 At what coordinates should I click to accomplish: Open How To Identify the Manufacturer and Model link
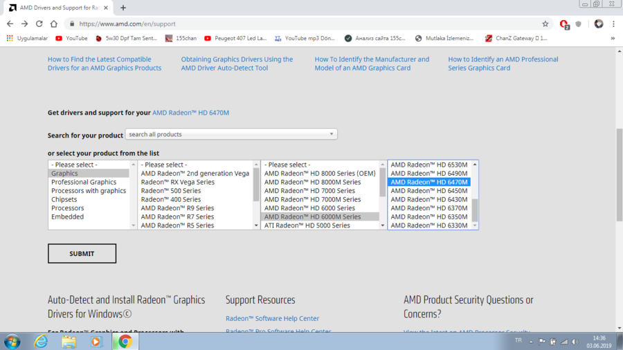pyautogui.click(x=372, y=64)
